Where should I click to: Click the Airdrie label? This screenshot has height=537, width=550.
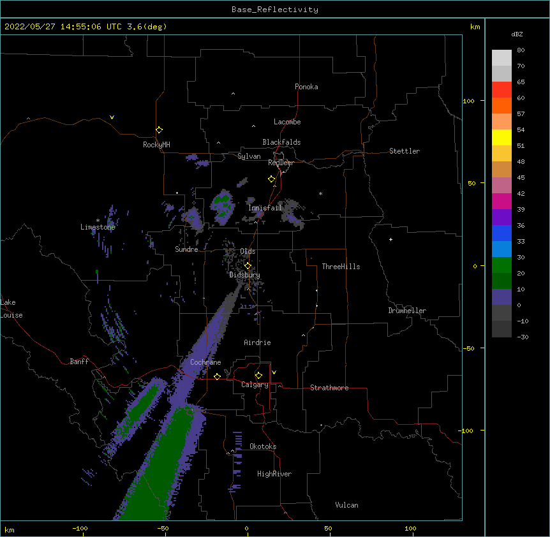point(257,342)
